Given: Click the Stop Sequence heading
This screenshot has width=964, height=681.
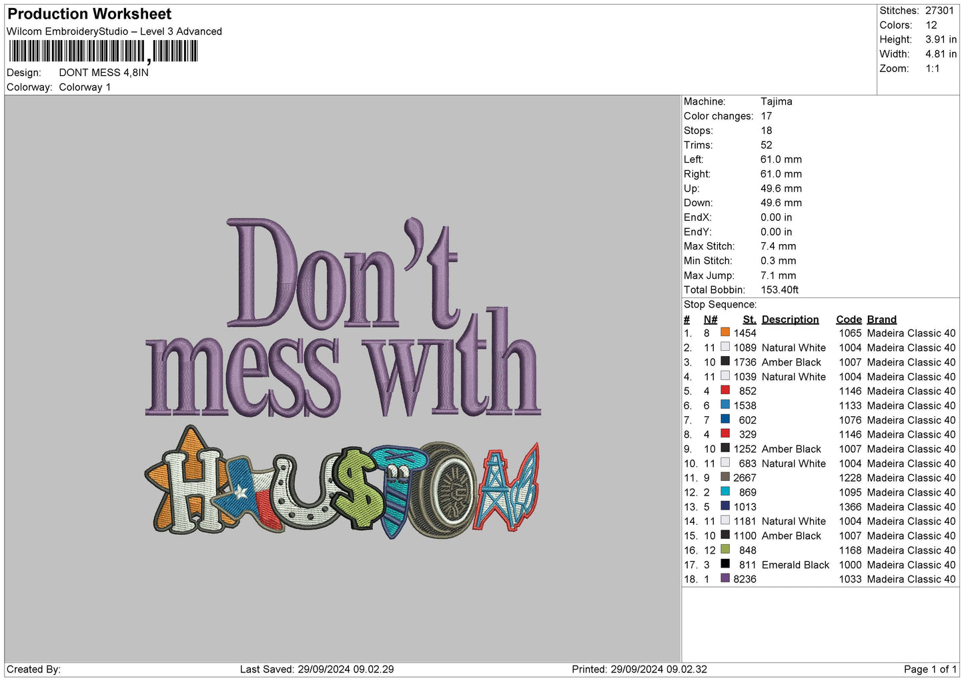Looking at the screenshot, I should pos(720,304).
